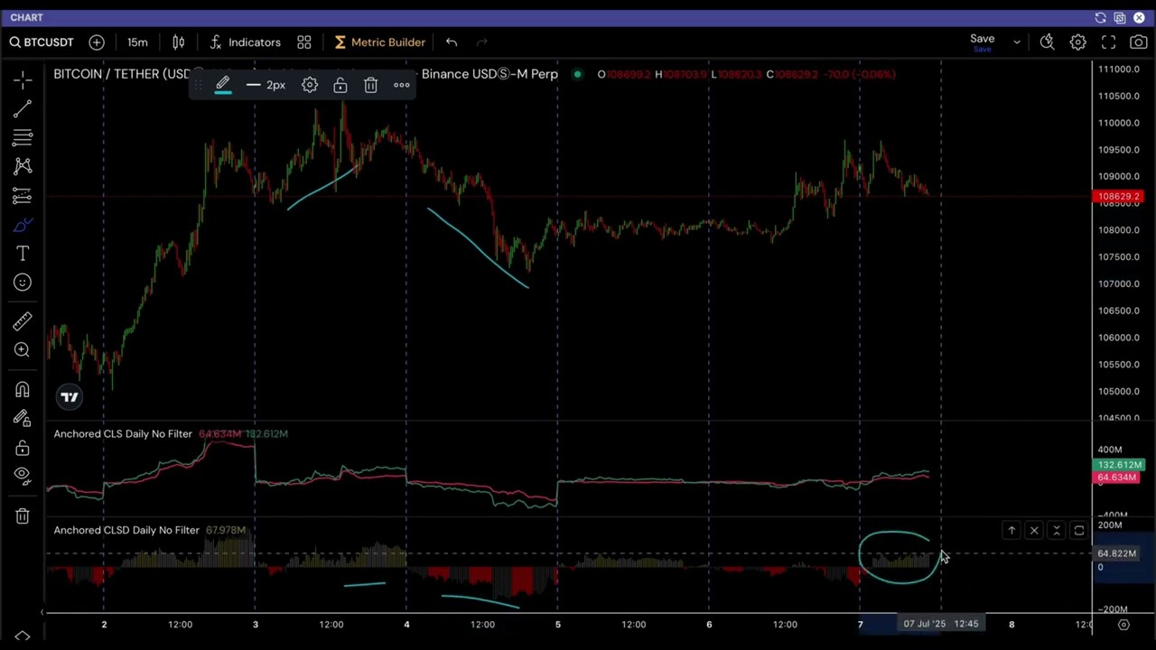The image size is (1156, 650).
Task: Grab the floating toolbar drag handle
Action: [x=200, y=85]
